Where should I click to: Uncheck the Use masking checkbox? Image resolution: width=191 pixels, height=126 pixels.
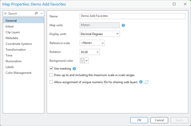click(51, 68)
